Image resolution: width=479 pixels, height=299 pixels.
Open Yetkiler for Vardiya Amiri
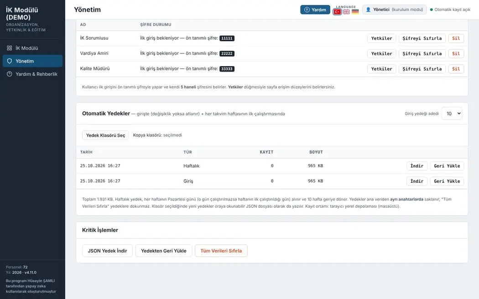tap(381, 53)
